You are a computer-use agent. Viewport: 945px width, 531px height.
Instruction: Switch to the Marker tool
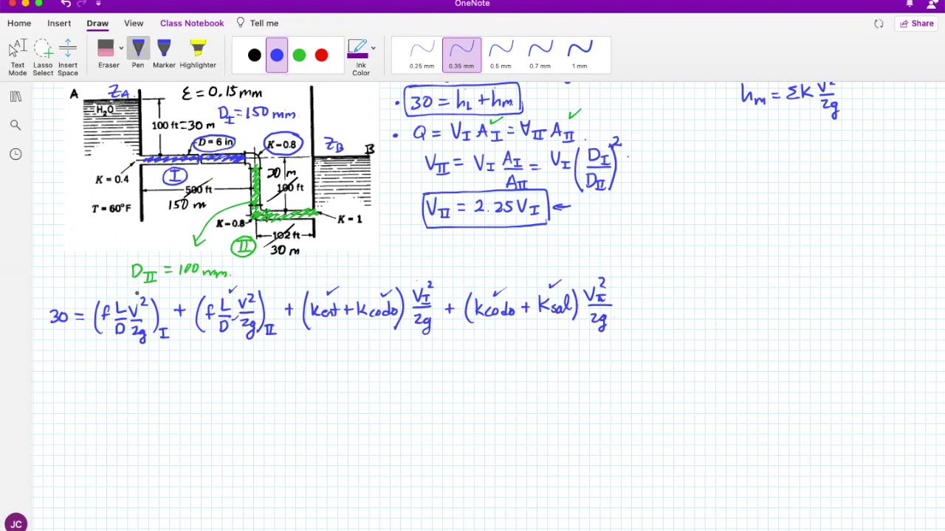[x=164, y=54]
